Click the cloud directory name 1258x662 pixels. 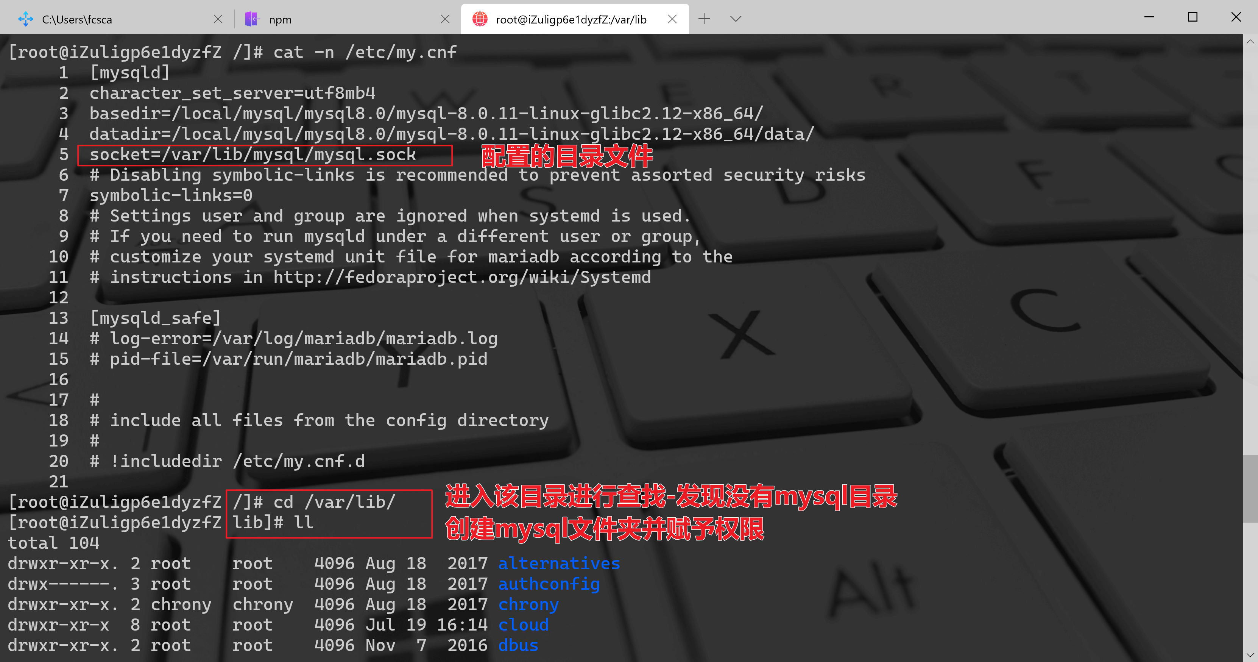[523, 625]
